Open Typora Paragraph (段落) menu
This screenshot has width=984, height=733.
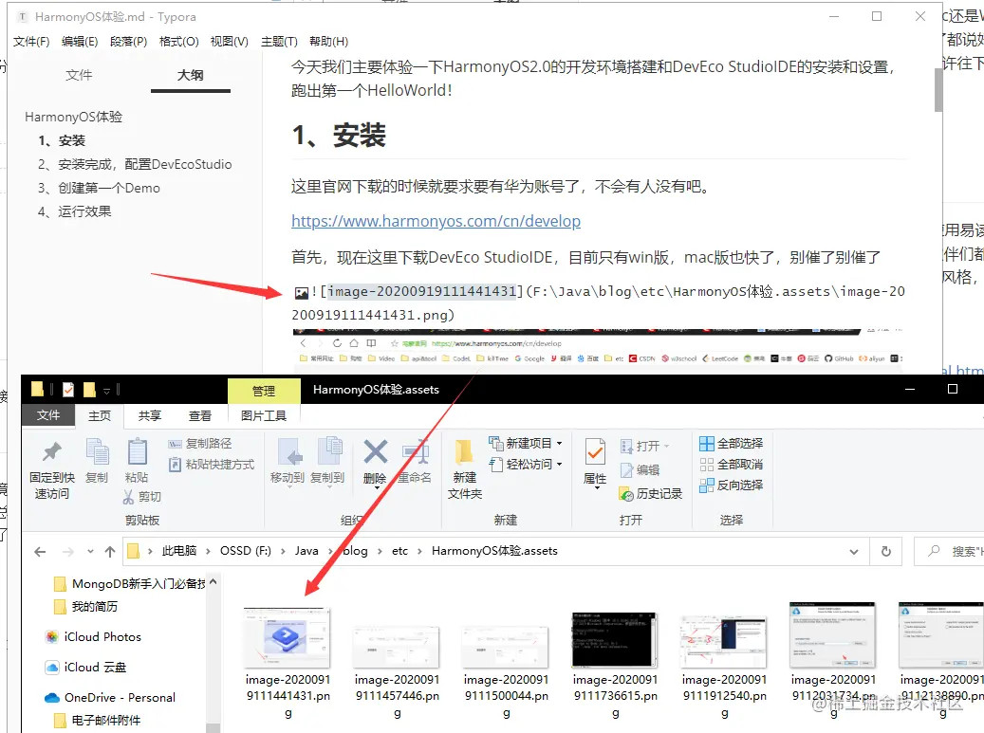coord(129,42)
